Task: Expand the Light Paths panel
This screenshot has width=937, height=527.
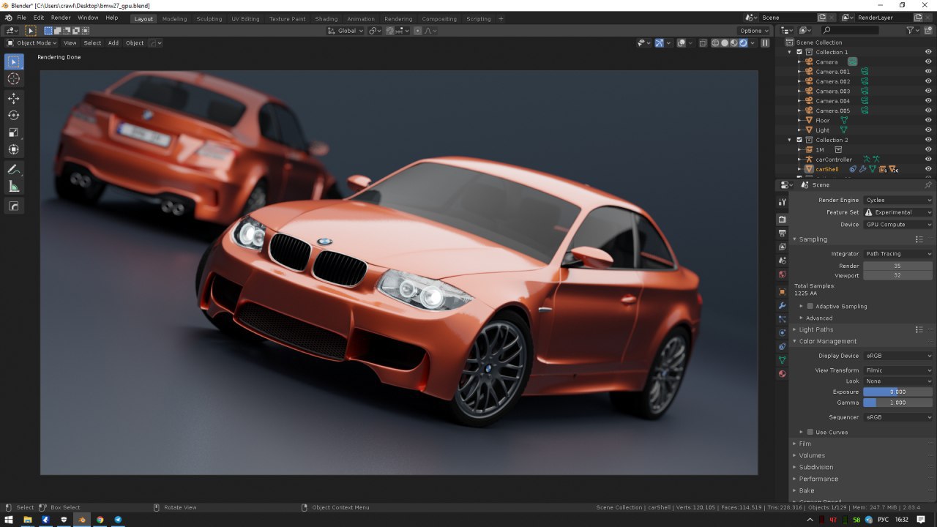Action: [x=815, y=329]
